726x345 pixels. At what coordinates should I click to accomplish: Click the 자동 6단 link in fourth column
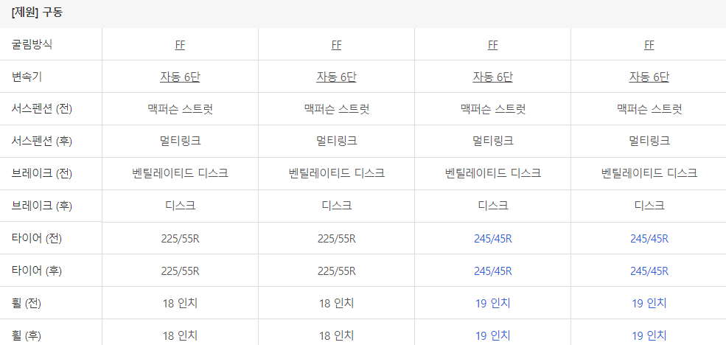point(649,77)
